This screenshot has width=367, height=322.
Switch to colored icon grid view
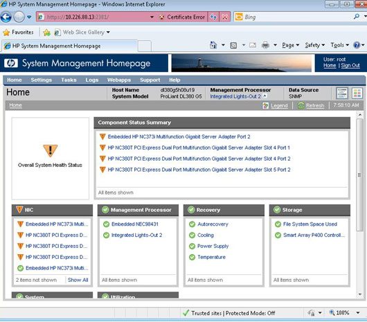pos(357,93)
